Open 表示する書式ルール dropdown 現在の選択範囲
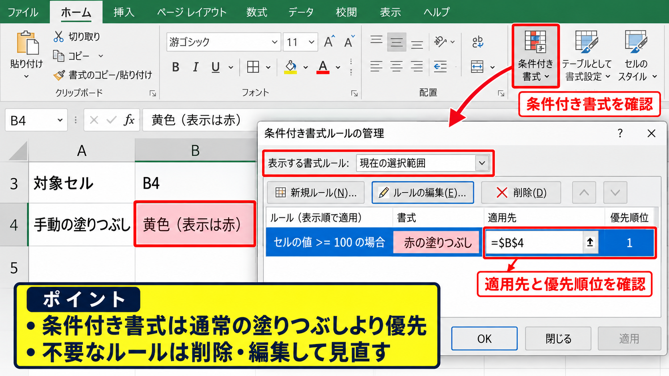The height and width of the screenshot is (376, 669). (x=423, y=163)
